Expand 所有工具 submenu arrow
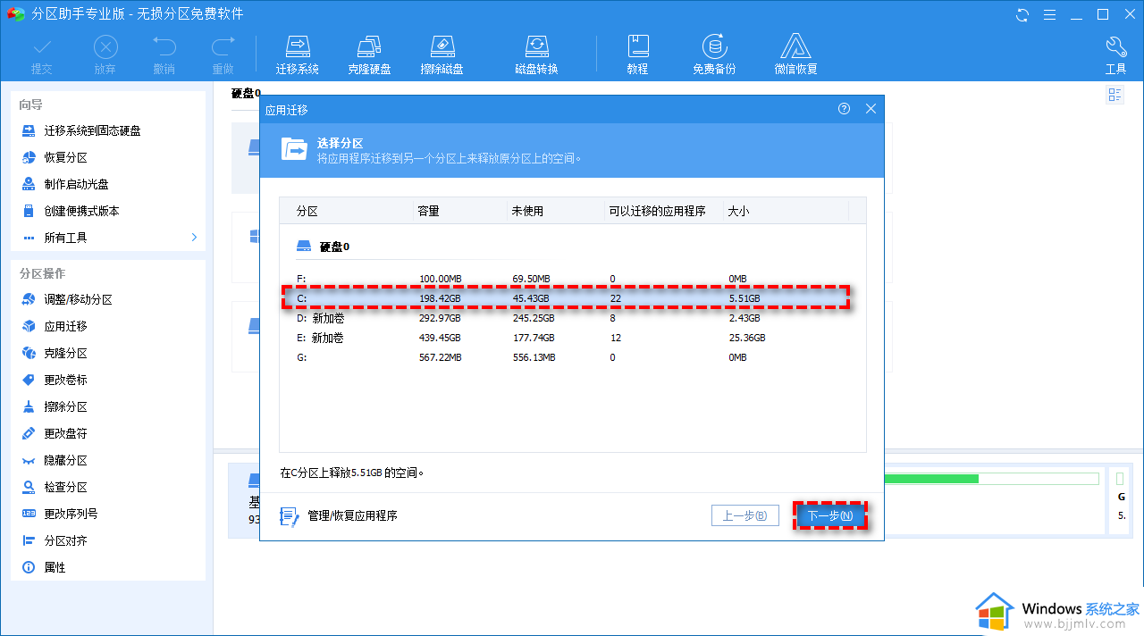This screenshot has height=636, width=1144. [x=194, y=238]
